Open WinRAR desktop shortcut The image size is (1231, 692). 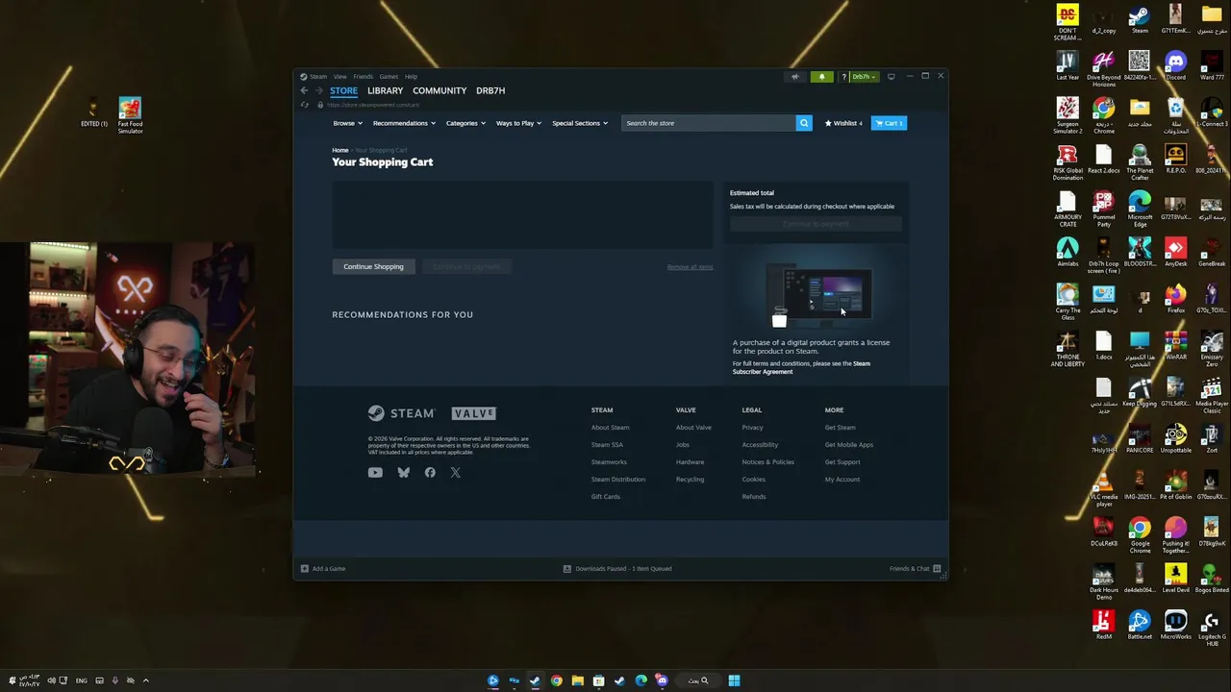tap(1175, 346)
